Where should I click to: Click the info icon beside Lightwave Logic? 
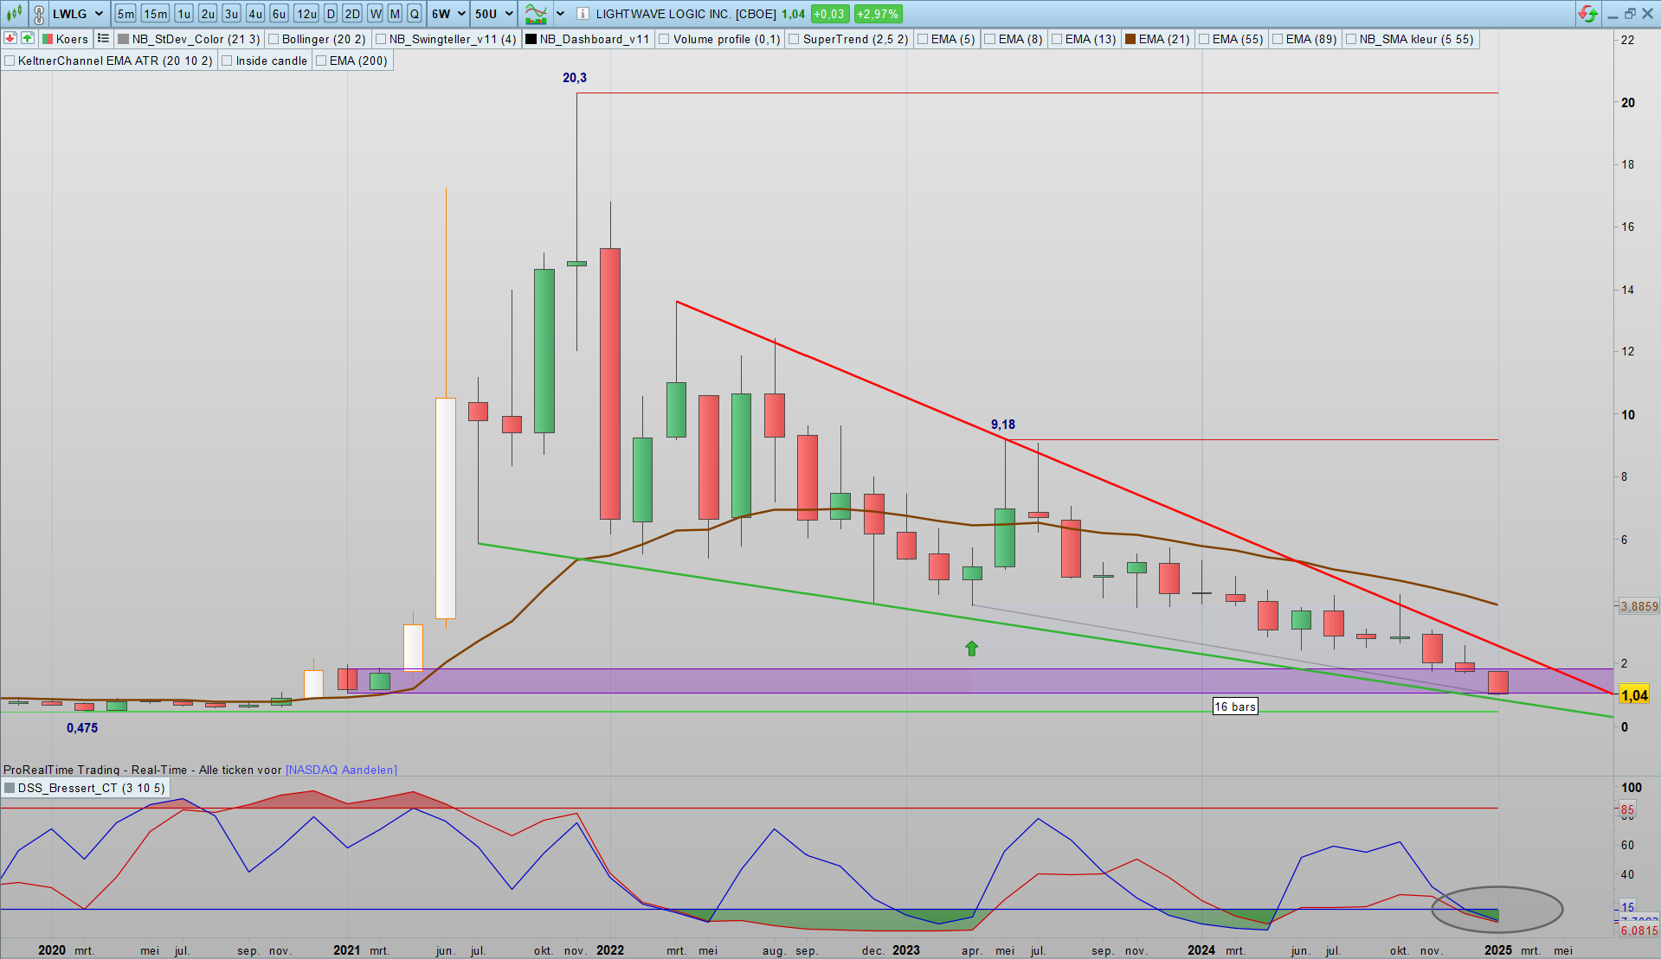click(x=583, y=14)
